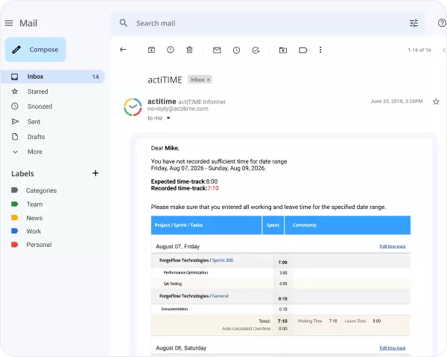Click the Compose button
447x357 pixels.
35,50
